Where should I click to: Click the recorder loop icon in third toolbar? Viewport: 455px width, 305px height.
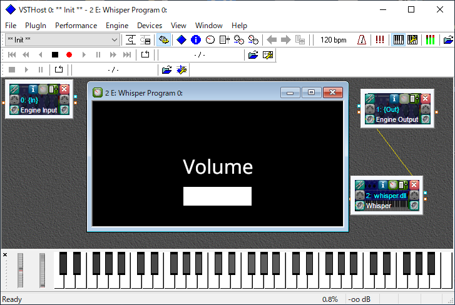coord(59,69)
